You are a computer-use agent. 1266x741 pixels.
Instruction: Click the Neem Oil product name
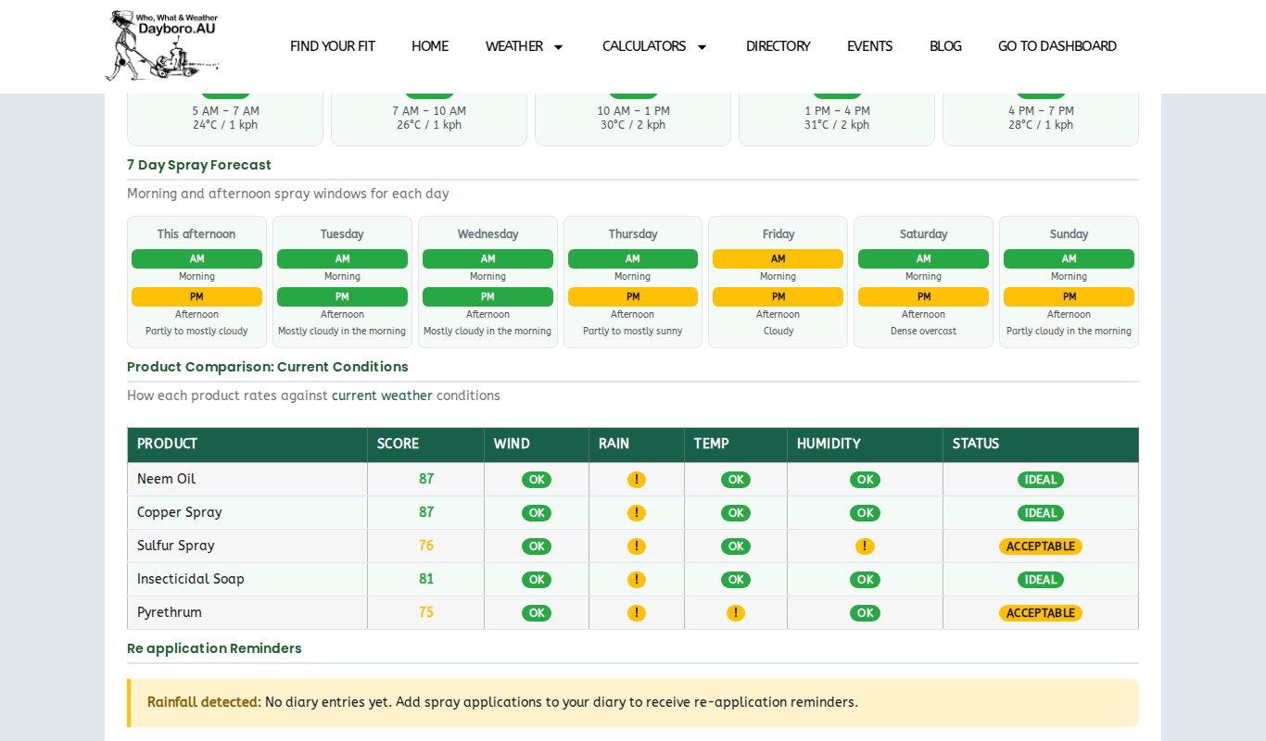click(167, 479)
